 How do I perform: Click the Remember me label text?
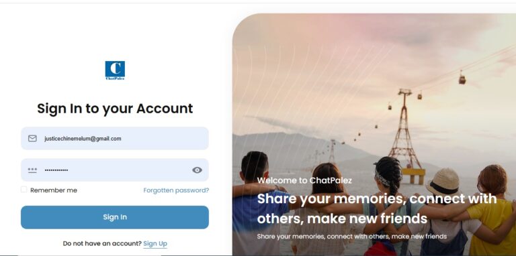tap(54, 190)
